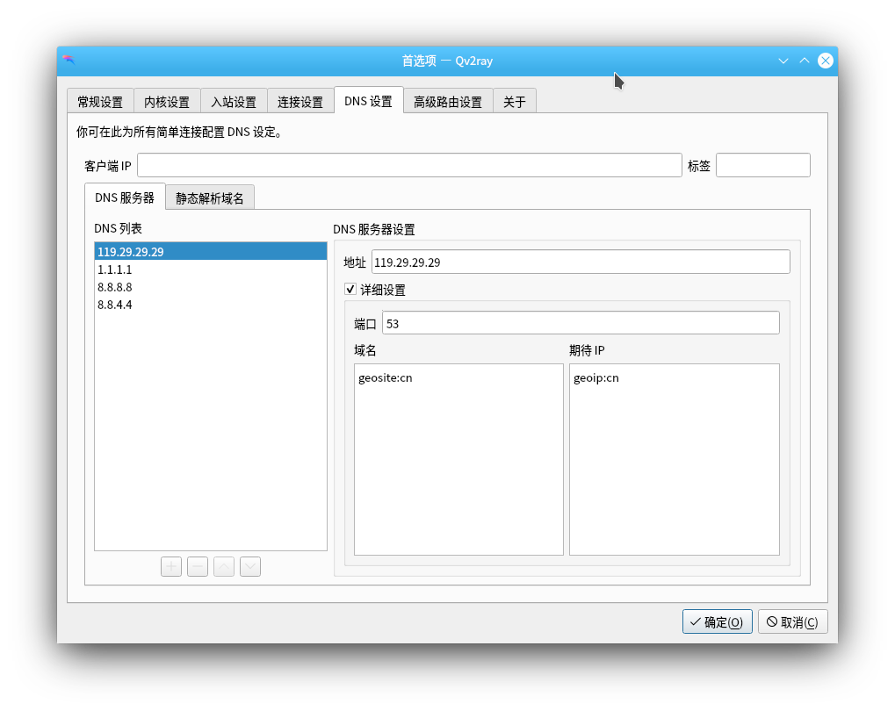Click the Qv2ray app icon in title bar

point(69,60)
